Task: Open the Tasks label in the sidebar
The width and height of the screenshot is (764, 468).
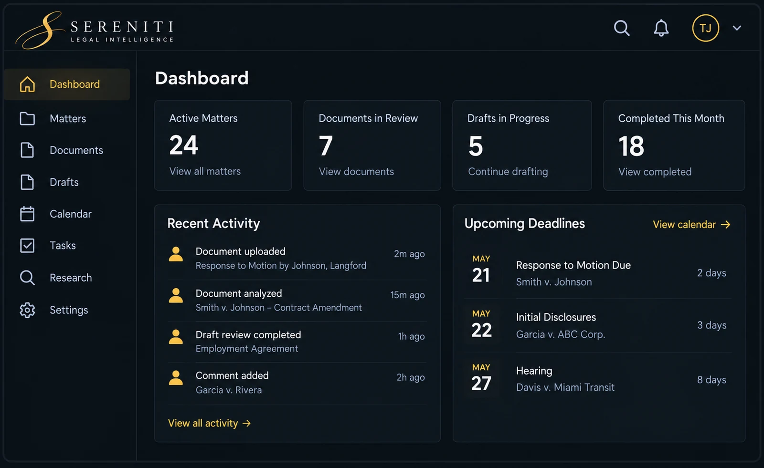Action: (x=63, y=246)
